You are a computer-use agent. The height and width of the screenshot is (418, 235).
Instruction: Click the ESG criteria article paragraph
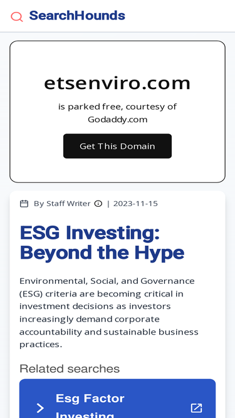coord(108,313)
